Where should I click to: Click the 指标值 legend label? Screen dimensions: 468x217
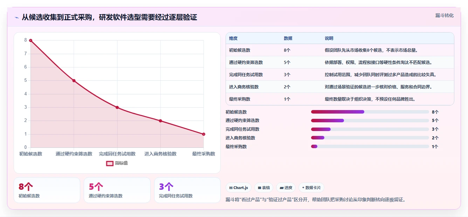(x=121, y=163)
